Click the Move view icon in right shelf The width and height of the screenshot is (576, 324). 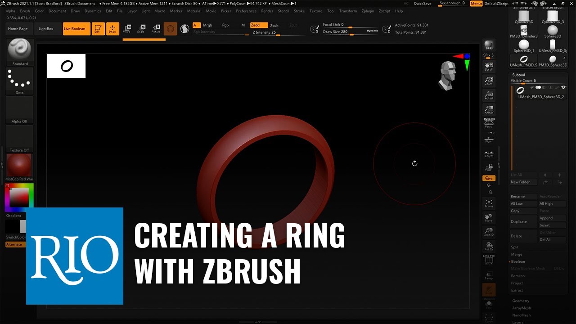[x=489, y=218]
